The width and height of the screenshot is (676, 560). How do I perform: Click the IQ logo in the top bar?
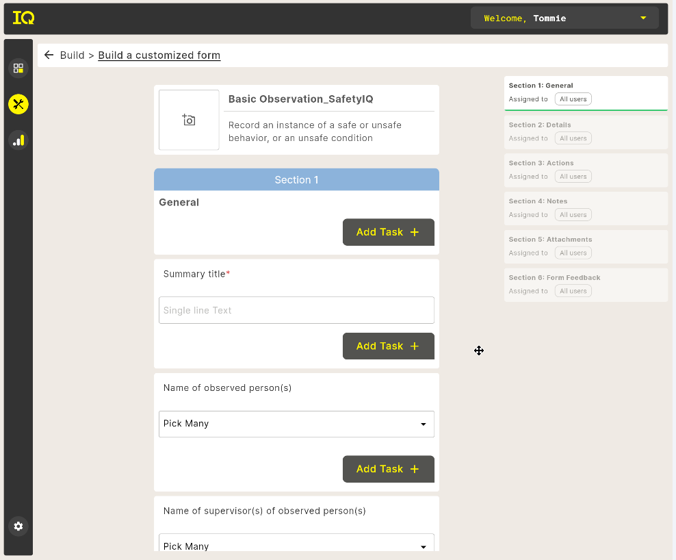[23, 18]
